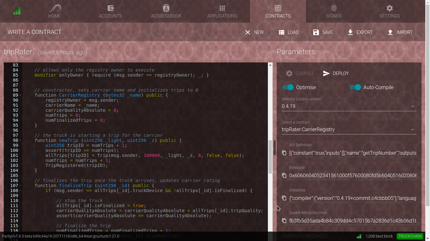Viewport: 430px width, 241px height.
Task: Click the Parity version string in status bar
Action: click(x=61, y=236)
